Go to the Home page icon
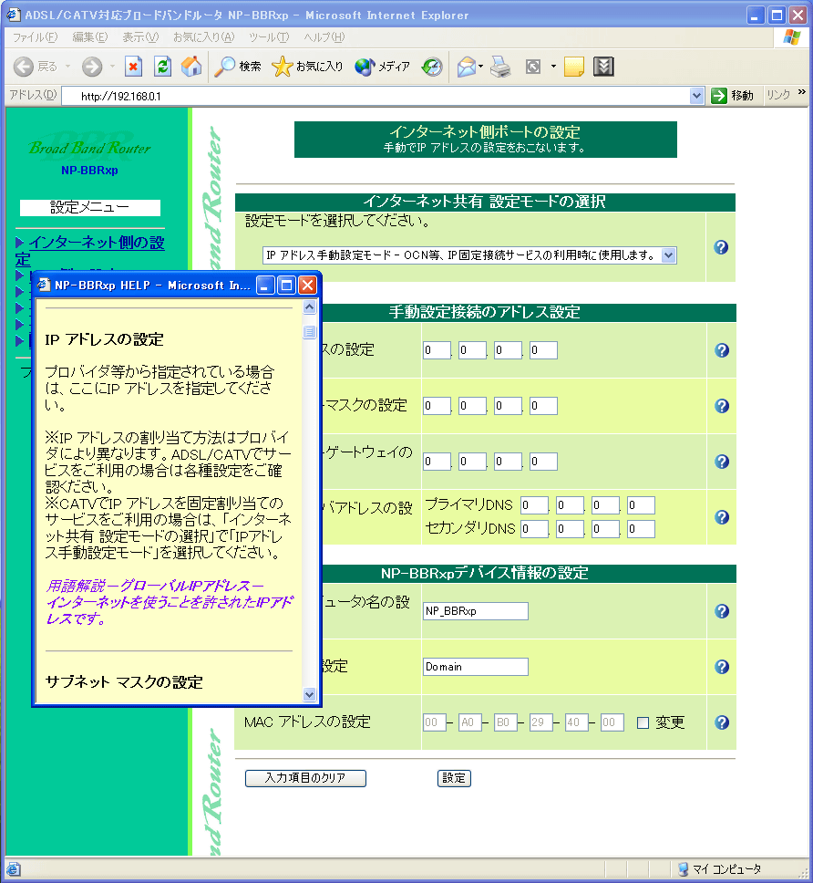The image size is (813, 883). pos(191,67)
